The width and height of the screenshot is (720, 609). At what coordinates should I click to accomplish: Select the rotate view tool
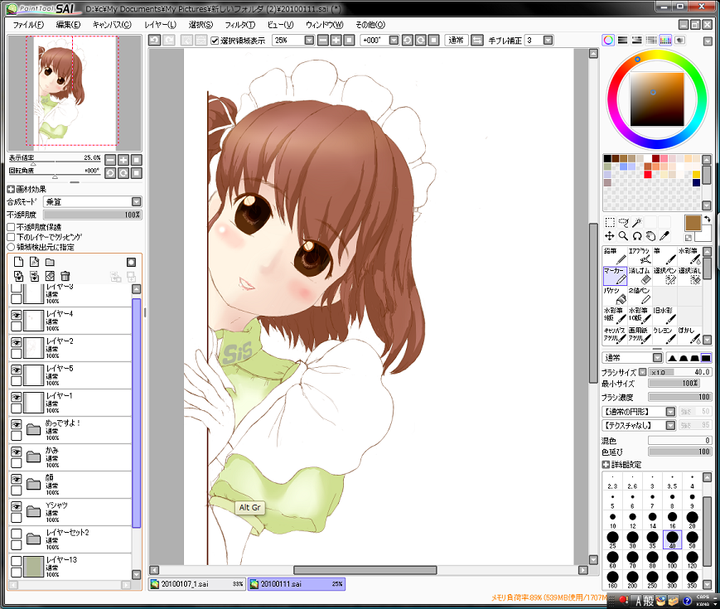pyautogui.click(x=637, y=236)
